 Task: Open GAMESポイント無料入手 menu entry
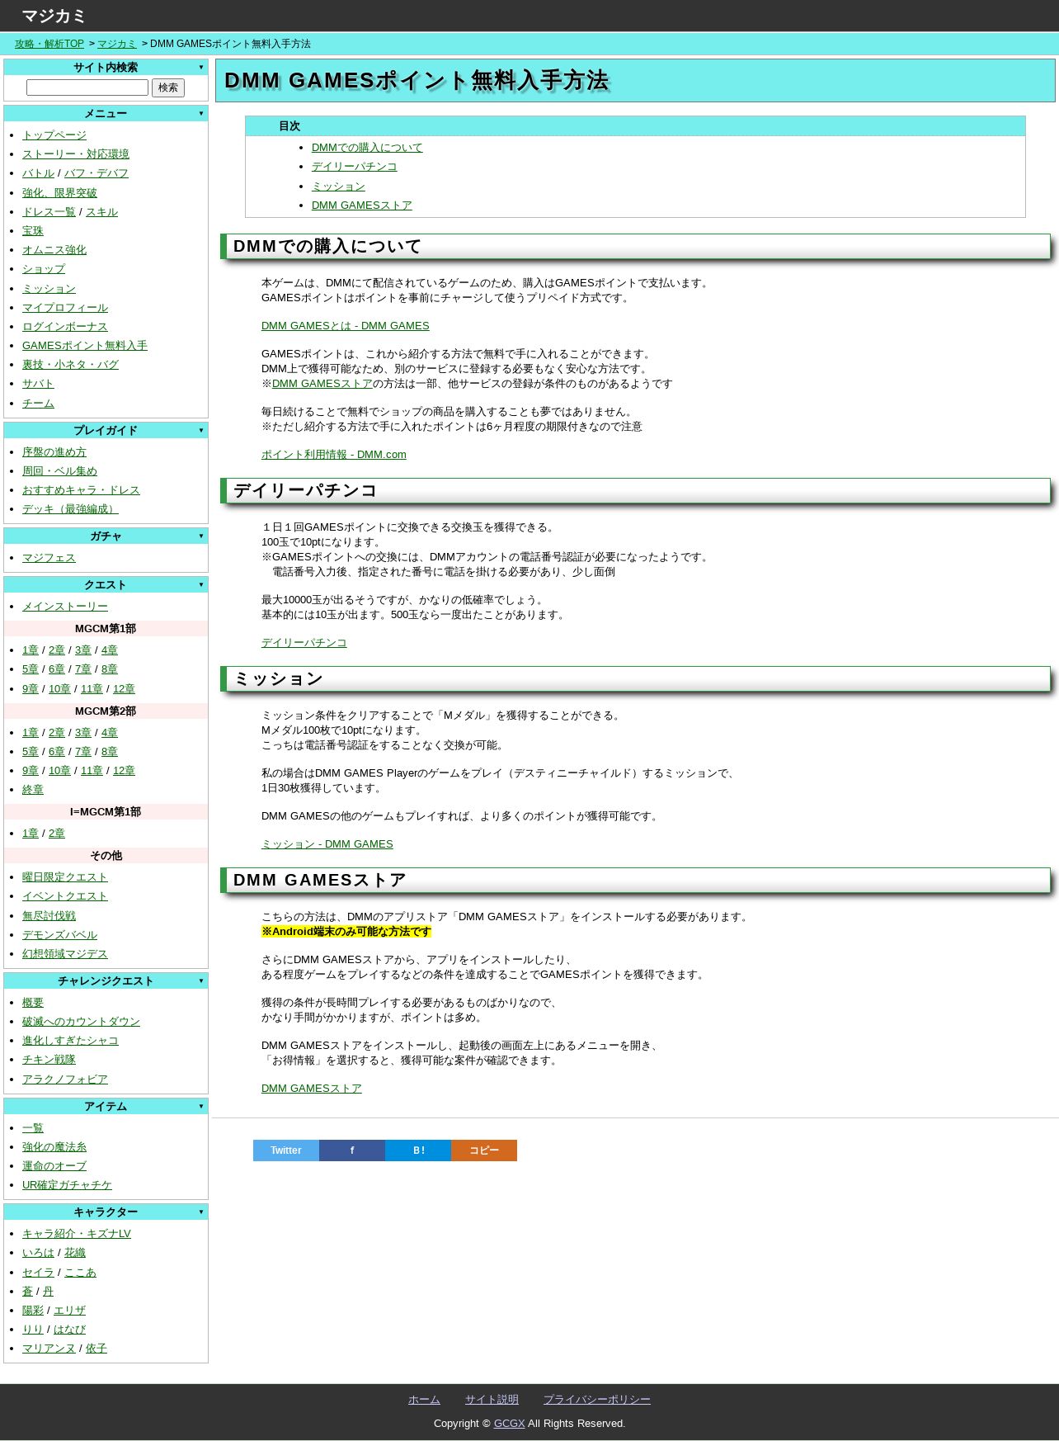[85, 346]
